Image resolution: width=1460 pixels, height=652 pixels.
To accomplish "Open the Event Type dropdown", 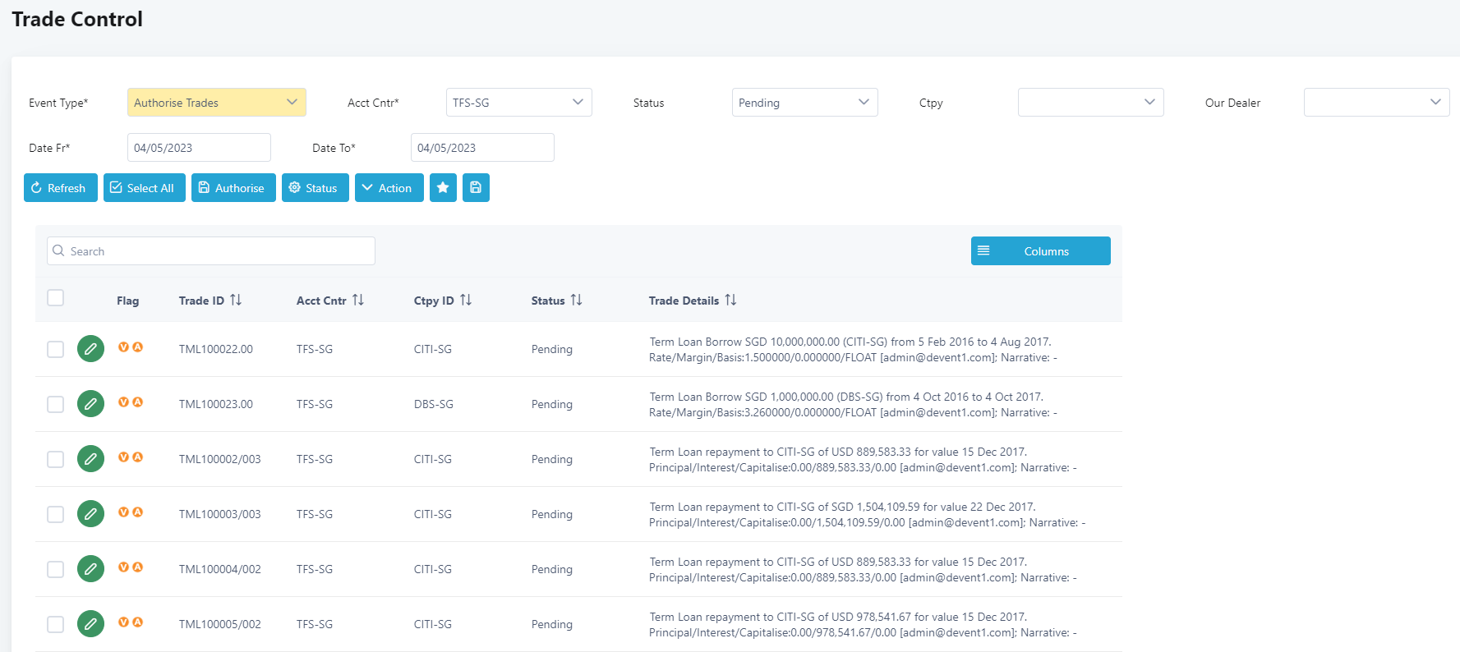I will tap(216, 103).
